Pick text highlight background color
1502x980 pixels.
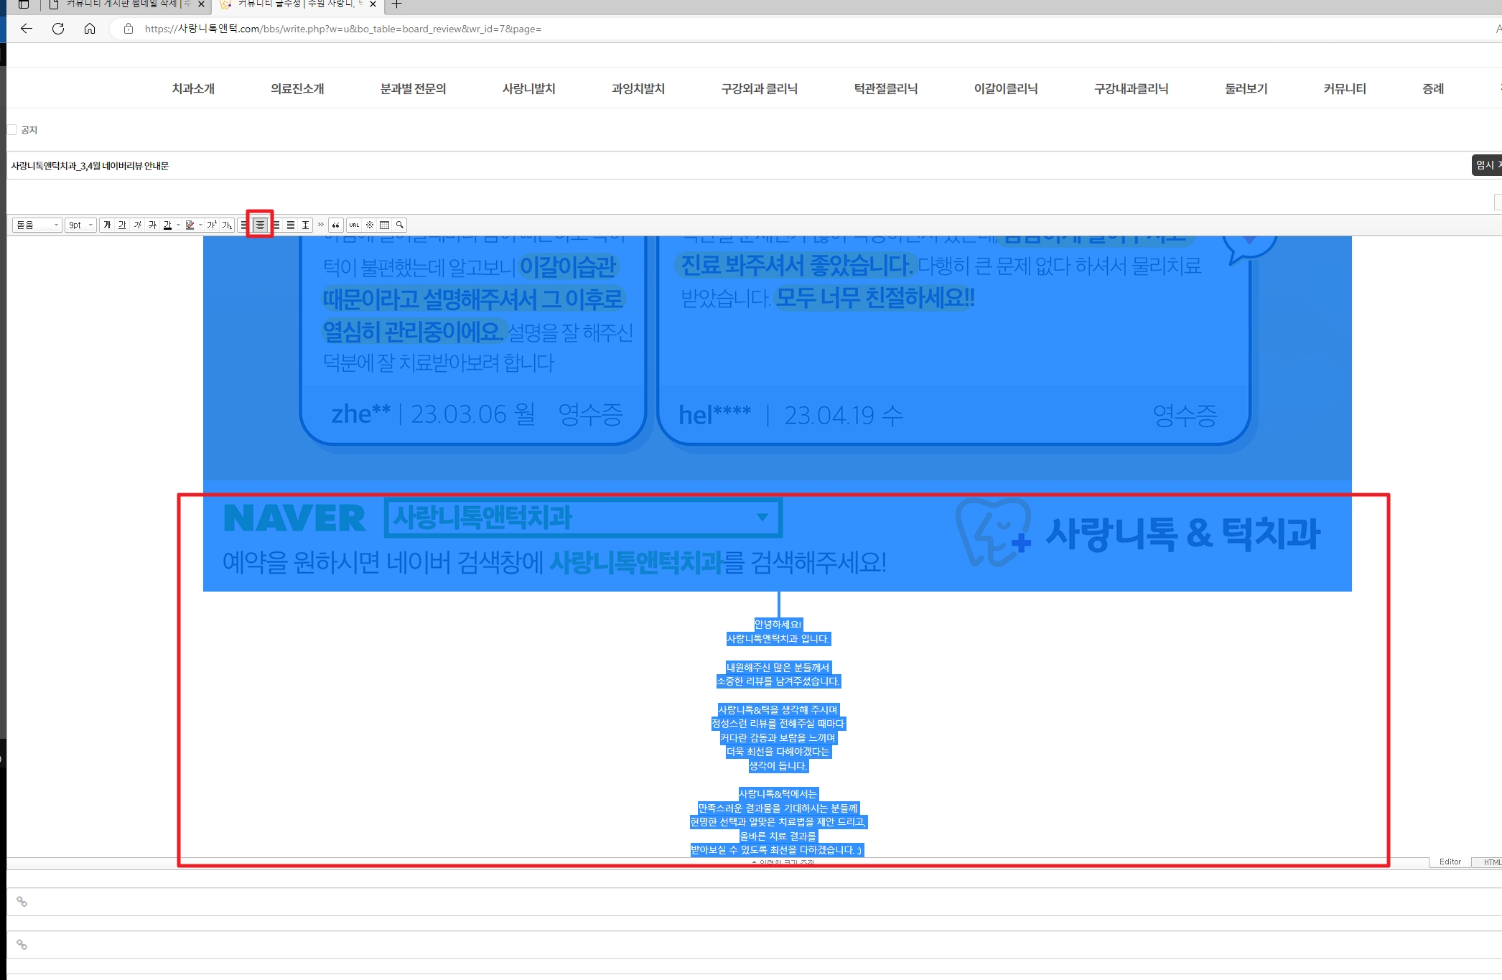pos(190,225)
